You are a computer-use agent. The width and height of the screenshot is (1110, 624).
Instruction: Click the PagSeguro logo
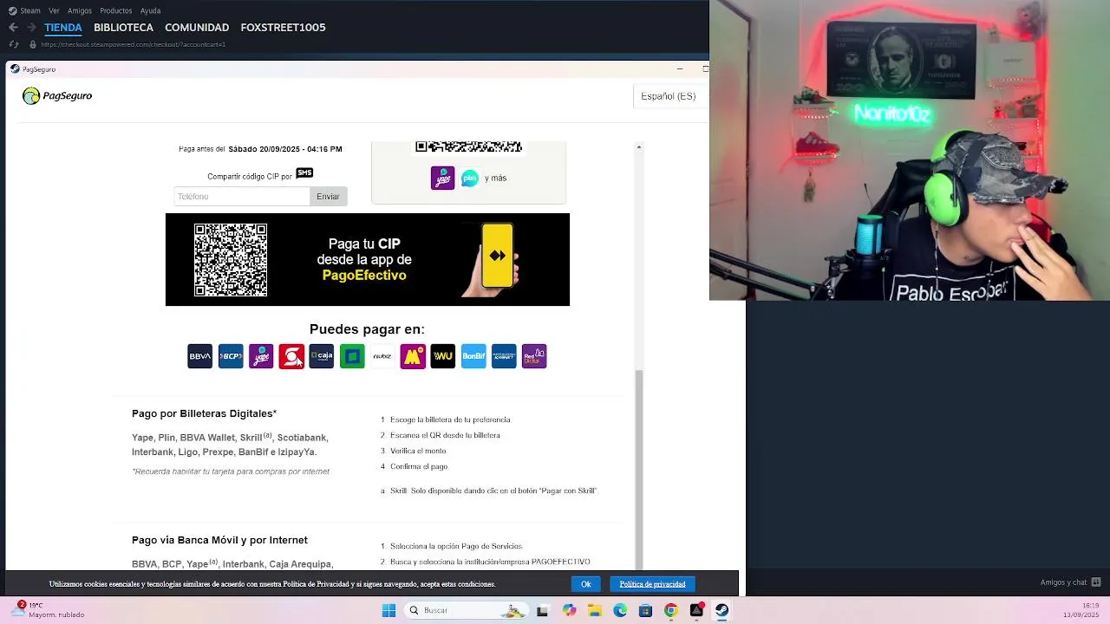pos(57,96)
